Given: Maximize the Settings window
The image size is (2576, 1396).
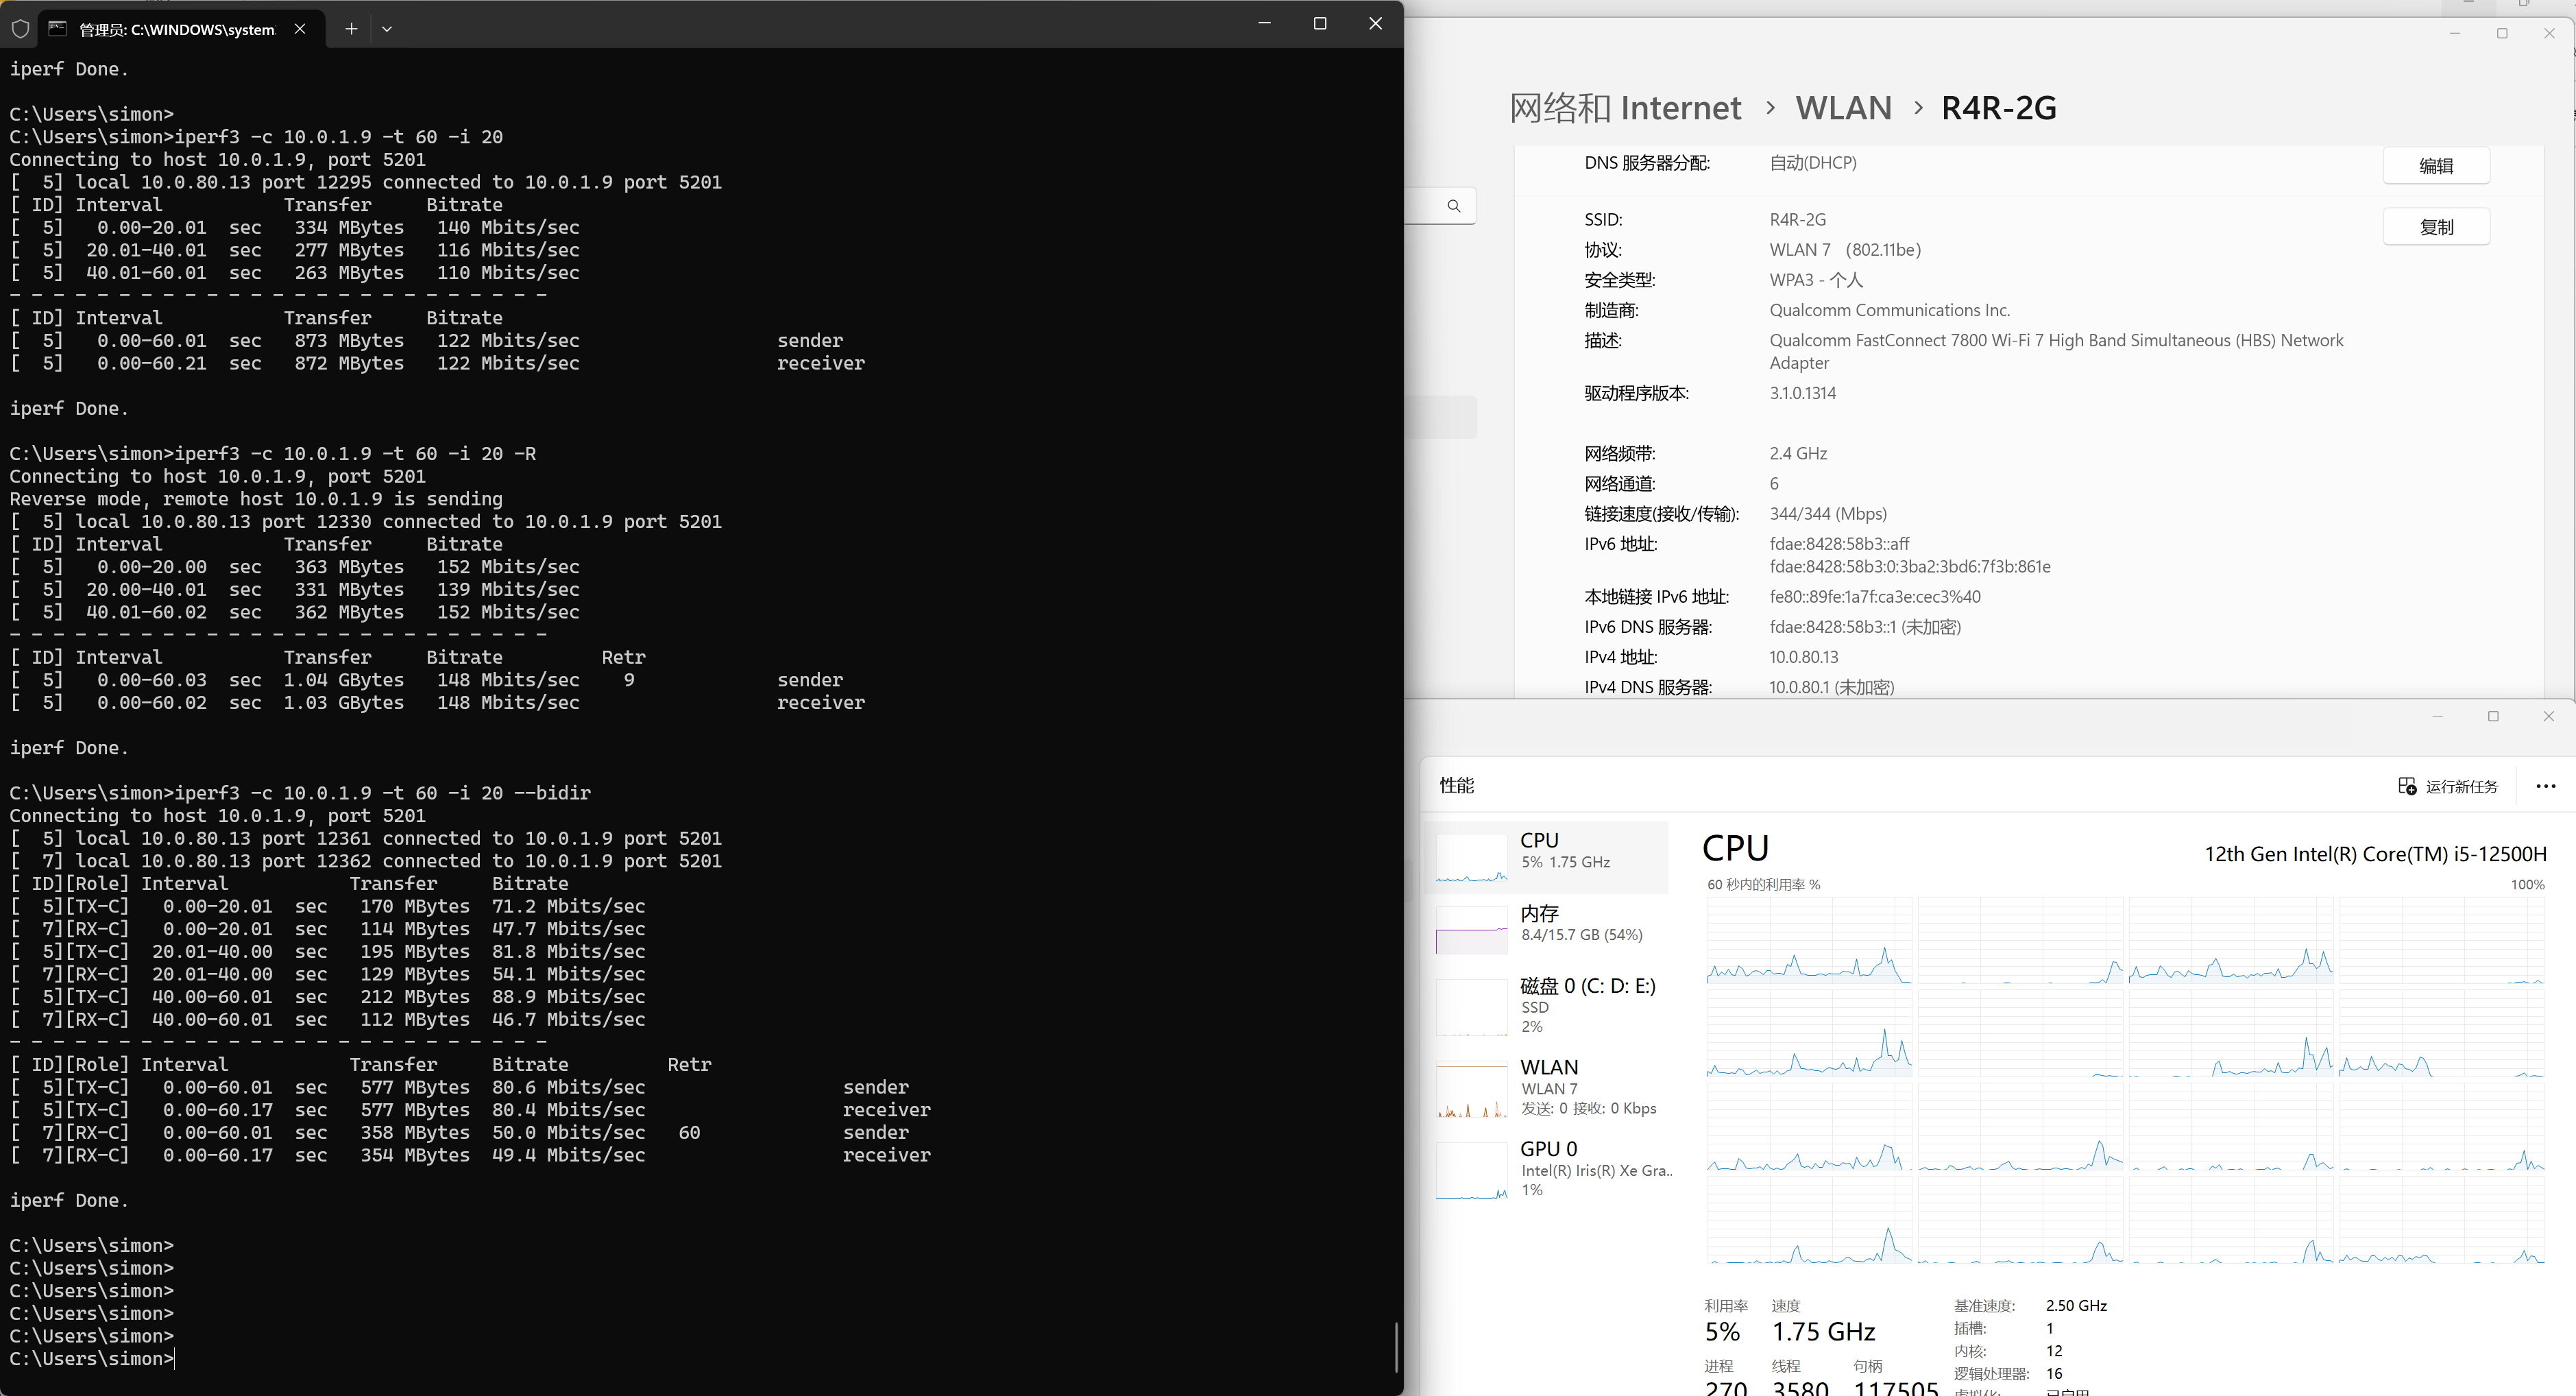Looking at the screenshot, I should (x=2502, y=34).
